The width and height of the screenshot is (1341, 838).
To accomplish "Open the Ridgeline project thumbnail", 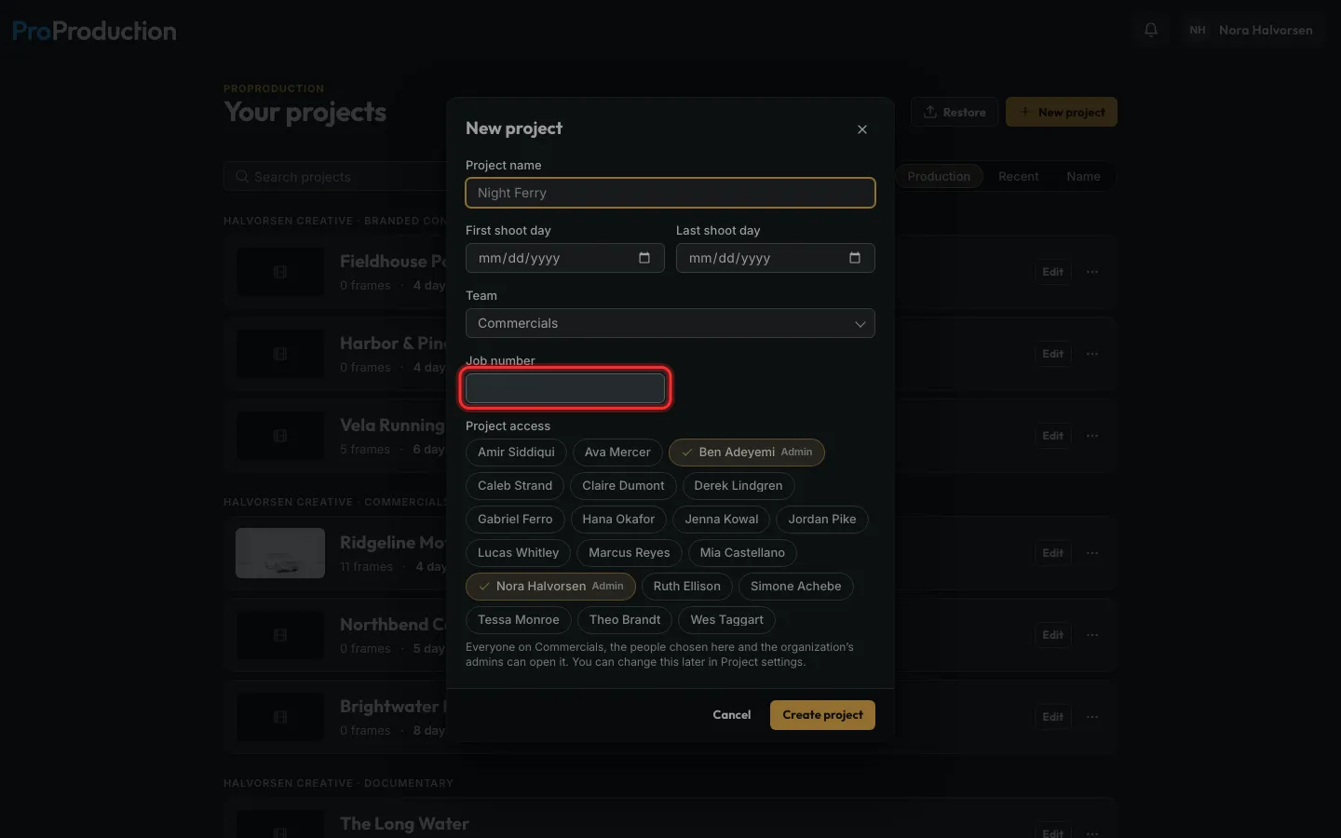I will 280,553.
